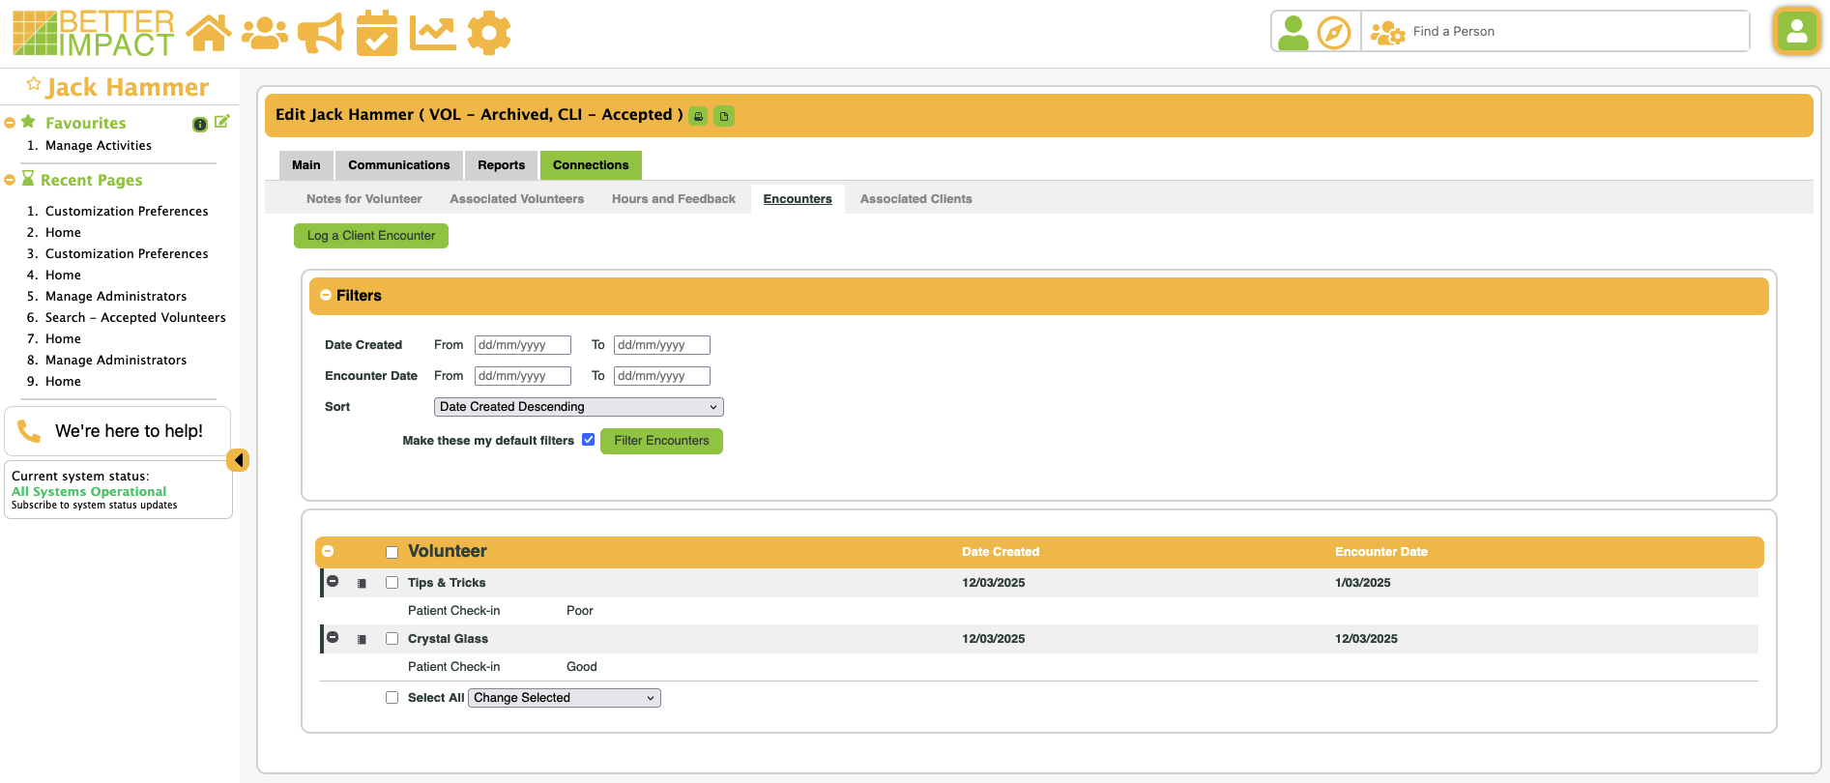The height and width of the screenshot is (783, 1830).
Task: Open the calendar checkmark Schedule icon
Action: pyautogui.click(x=376, y=33)
